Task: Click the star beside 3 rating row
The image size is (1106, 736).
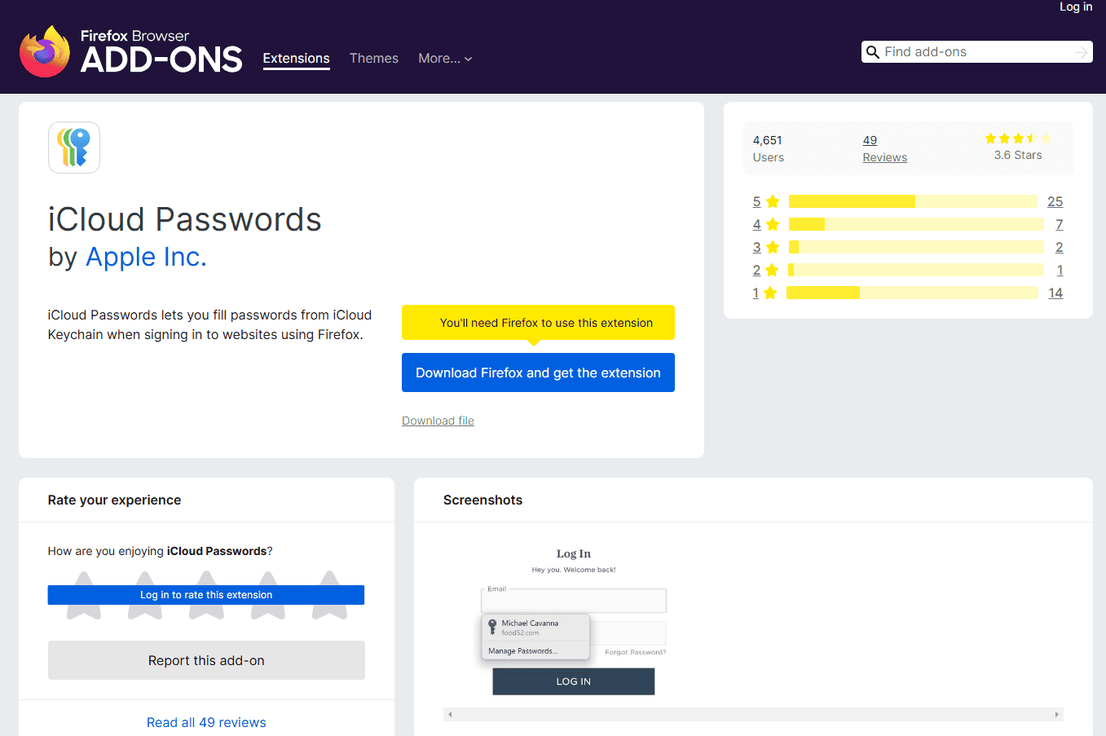Action: pos(773,247)
